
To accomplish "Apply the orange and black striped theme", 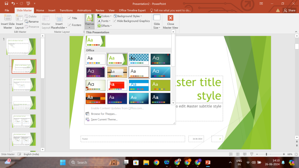I will (95, 98).
